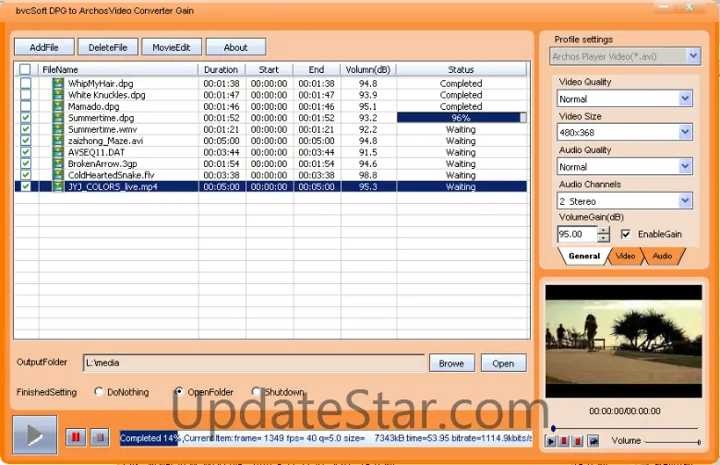Click Open next to the output folder

pos(503,364)
